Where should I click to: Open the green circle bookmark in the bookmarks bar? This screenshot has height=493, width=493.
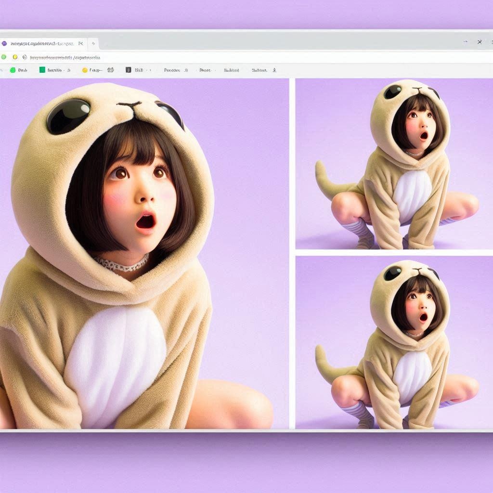point(19,70)
